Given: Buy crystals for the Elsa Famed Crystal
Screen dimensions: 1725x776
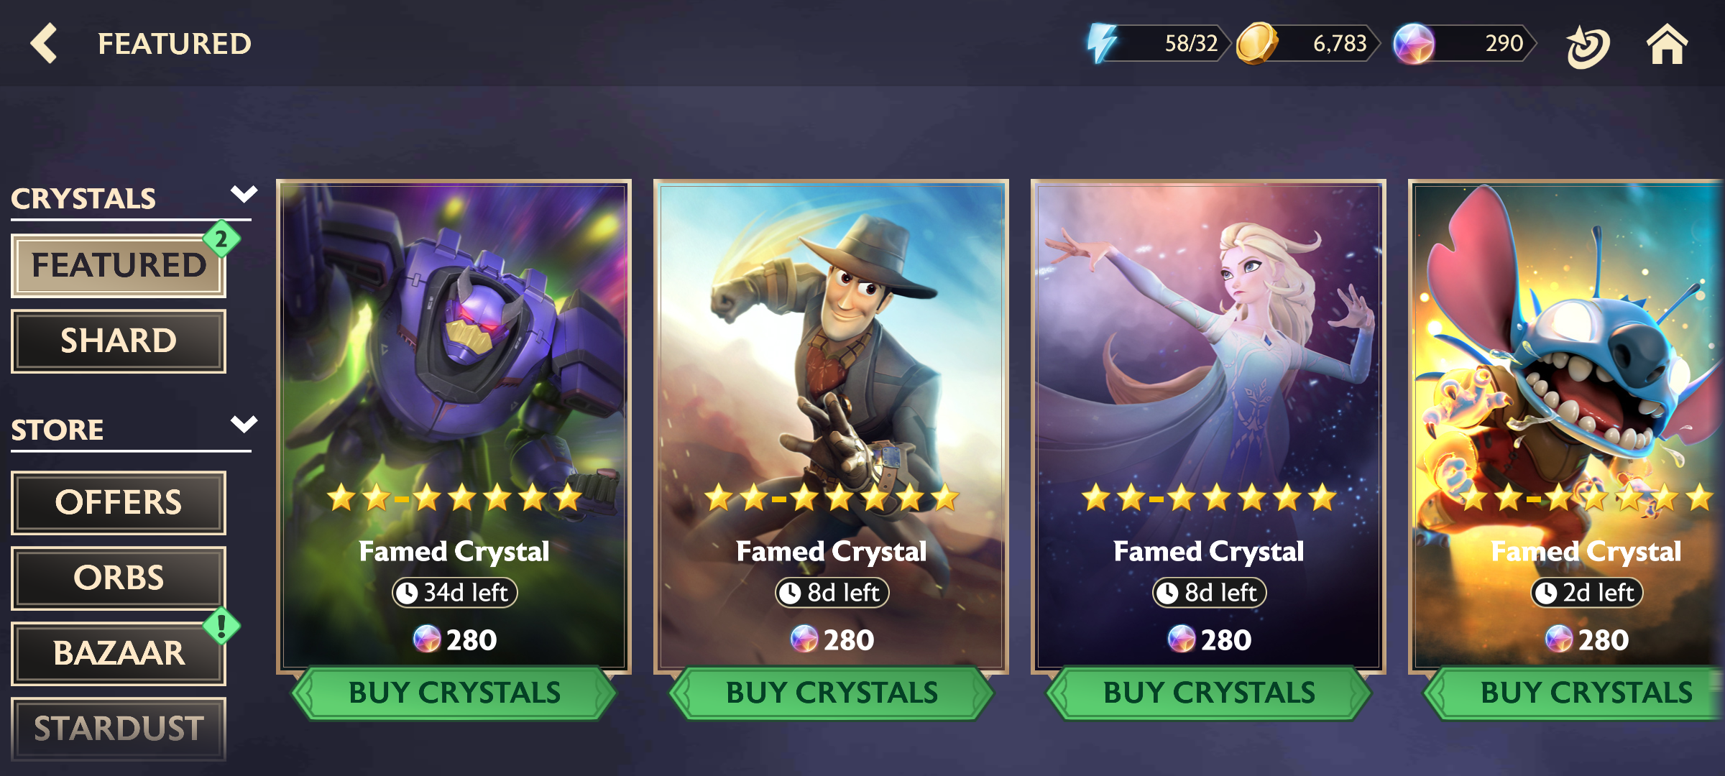Looking at the screenshot, I should [x=1209, y=693].
